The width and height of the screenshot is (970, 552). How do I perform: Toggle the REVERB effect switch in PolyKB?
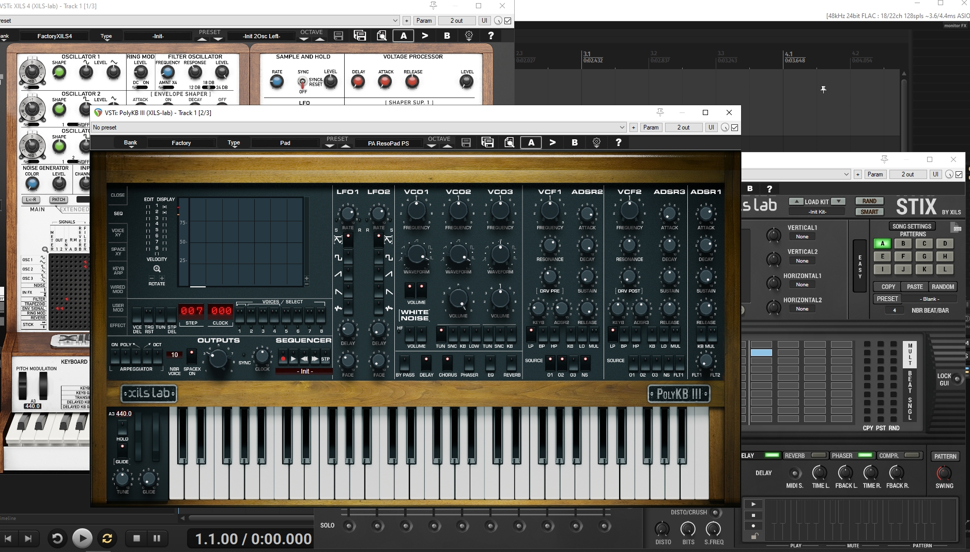512,362
